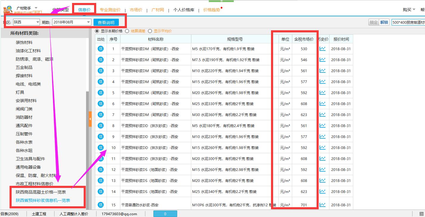Viewport: 425px width, 217px height.
Task: Click the 含税市场价 column header
Action: tap(304, 39)
